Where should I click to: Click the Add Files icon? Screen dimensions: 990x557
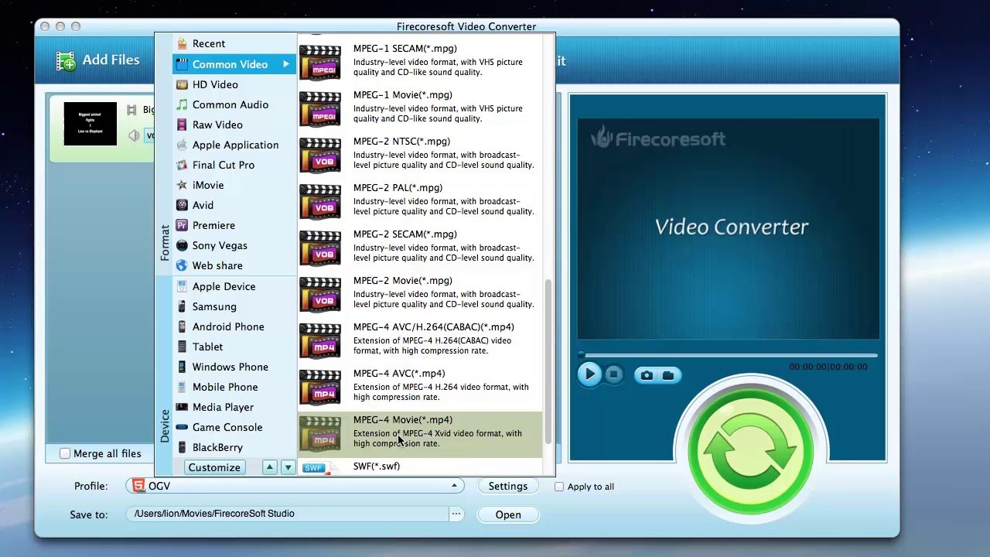[67, 60]
